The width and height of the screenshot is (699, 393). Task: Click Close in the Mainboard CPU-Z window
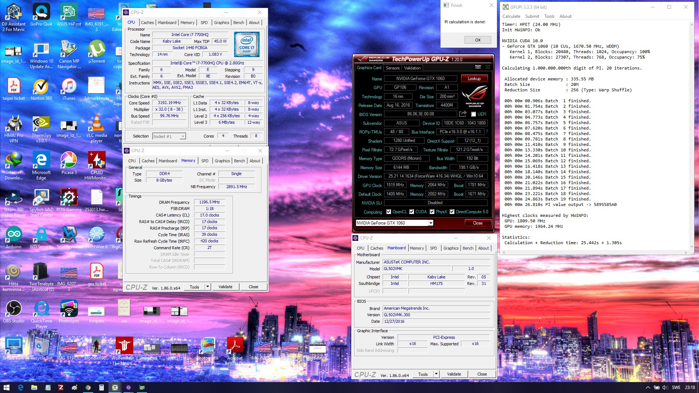tap(482, 374)
